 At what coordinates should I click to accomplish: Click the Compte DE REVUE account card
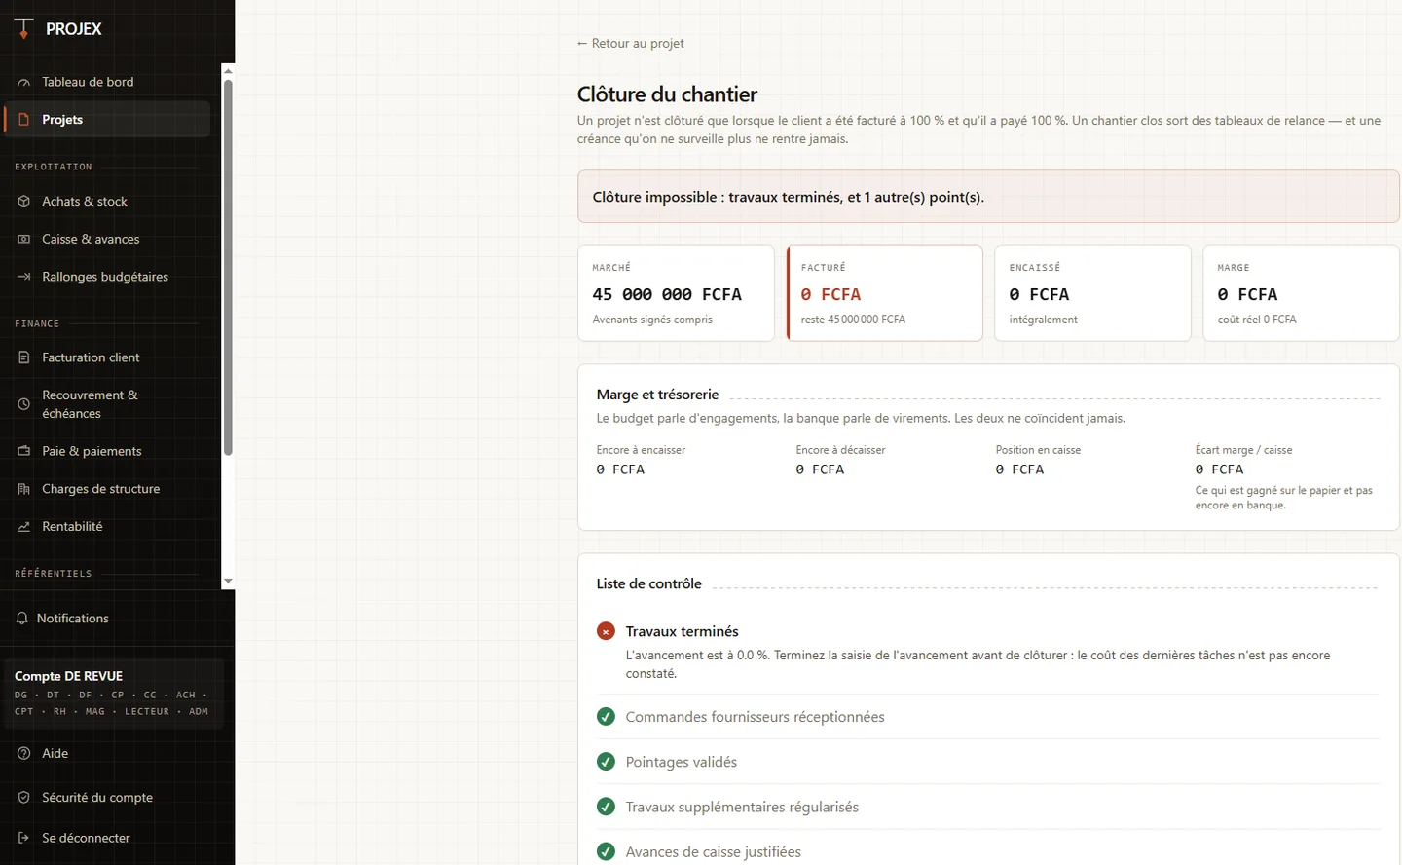click(112, 694)
